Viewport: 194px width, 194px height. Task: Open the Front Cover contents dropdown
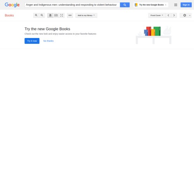157,15
